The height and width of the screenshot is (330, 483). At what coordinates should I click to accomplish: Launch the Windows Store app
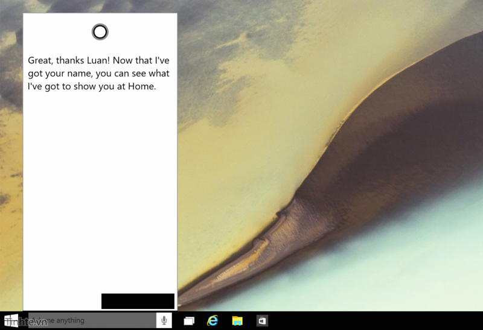[262, 321]
